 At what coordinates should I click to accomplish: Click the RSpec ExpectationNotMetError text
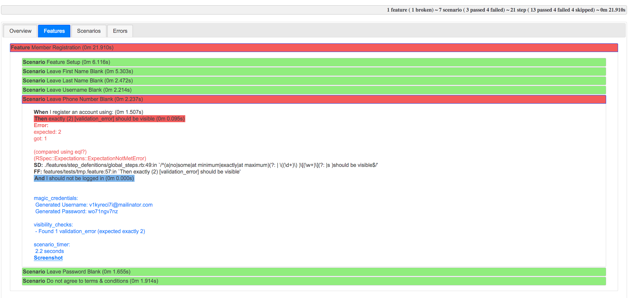click(x=90, y=159)
